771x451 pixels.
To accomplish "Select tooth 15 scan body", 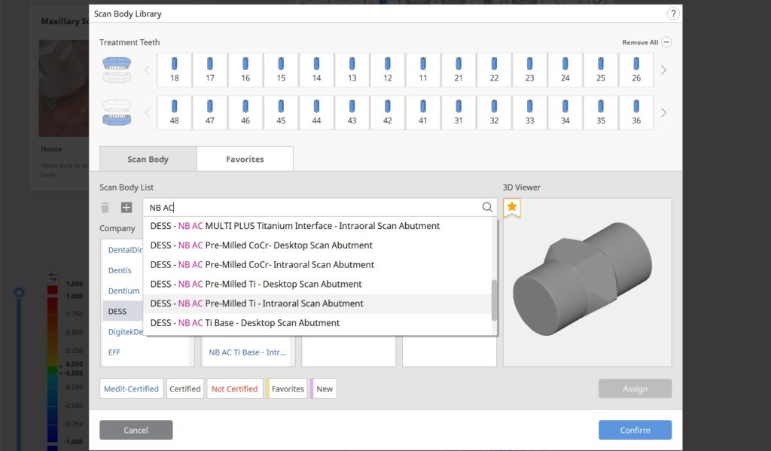I will point(281,70).
